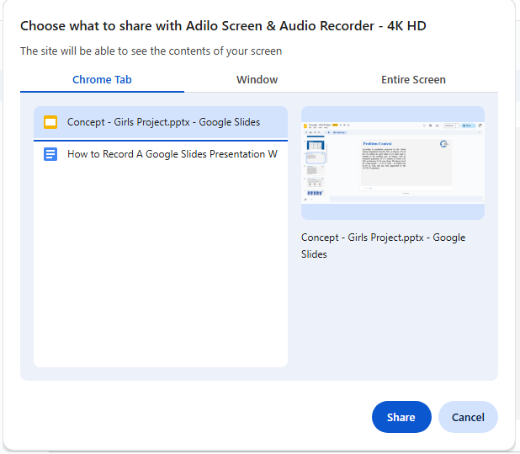Select Concept - Girls Project.pptx tab entry

(161, 122)
